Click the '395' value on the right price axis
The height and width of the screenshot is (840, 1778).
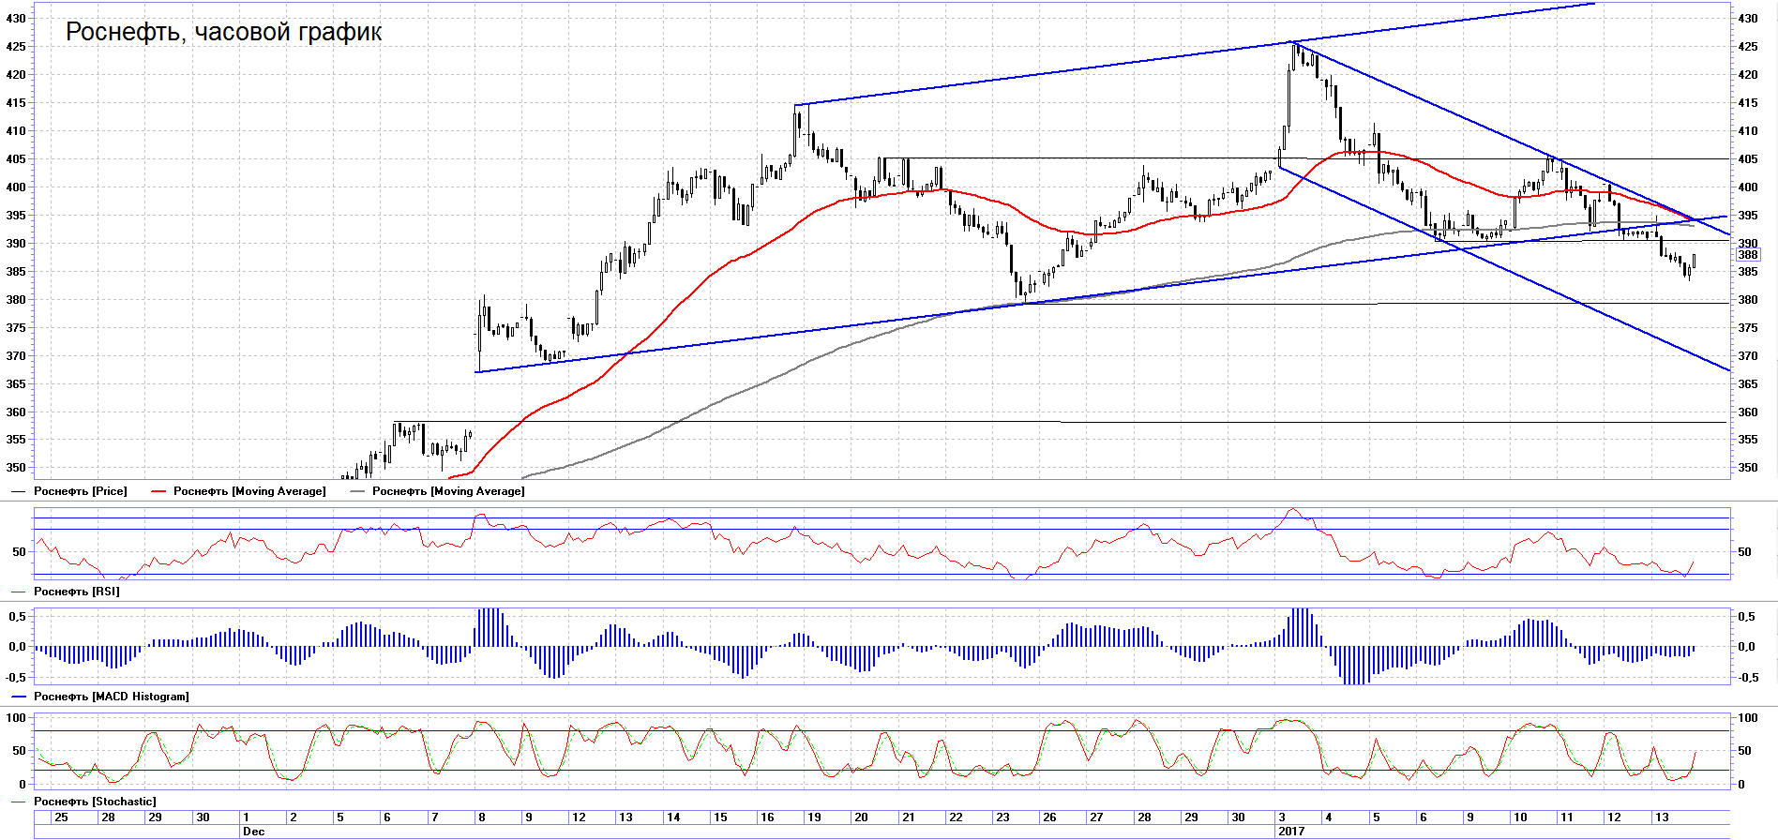(1748, 216)
